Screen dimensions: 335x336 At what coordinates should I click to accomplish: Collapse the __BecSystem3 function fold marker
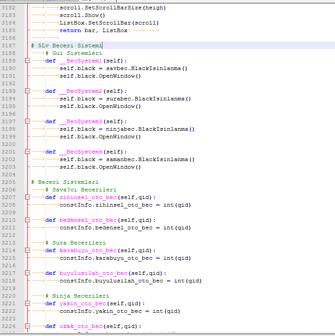click(27, 121)
